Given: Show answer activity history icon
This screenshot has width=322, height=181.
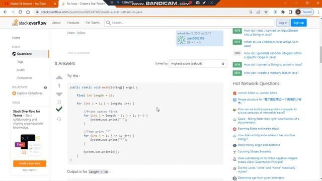Looking at the screenshot, I should (x=59, y=119).
